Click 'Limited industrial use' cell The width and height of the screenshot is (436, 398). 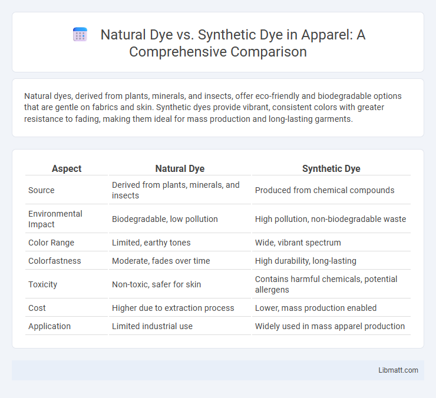click(152, 326)
